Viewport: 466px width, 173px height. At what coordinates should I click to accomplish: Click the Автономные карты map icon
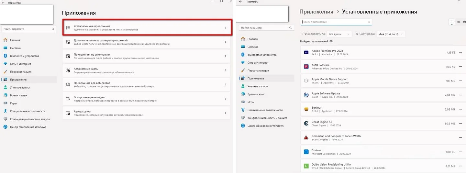coord(68,70)
